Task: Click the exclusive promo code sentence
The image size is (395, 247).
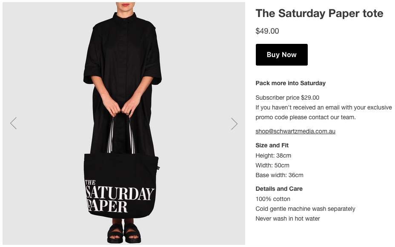Action: coord(323,112)
